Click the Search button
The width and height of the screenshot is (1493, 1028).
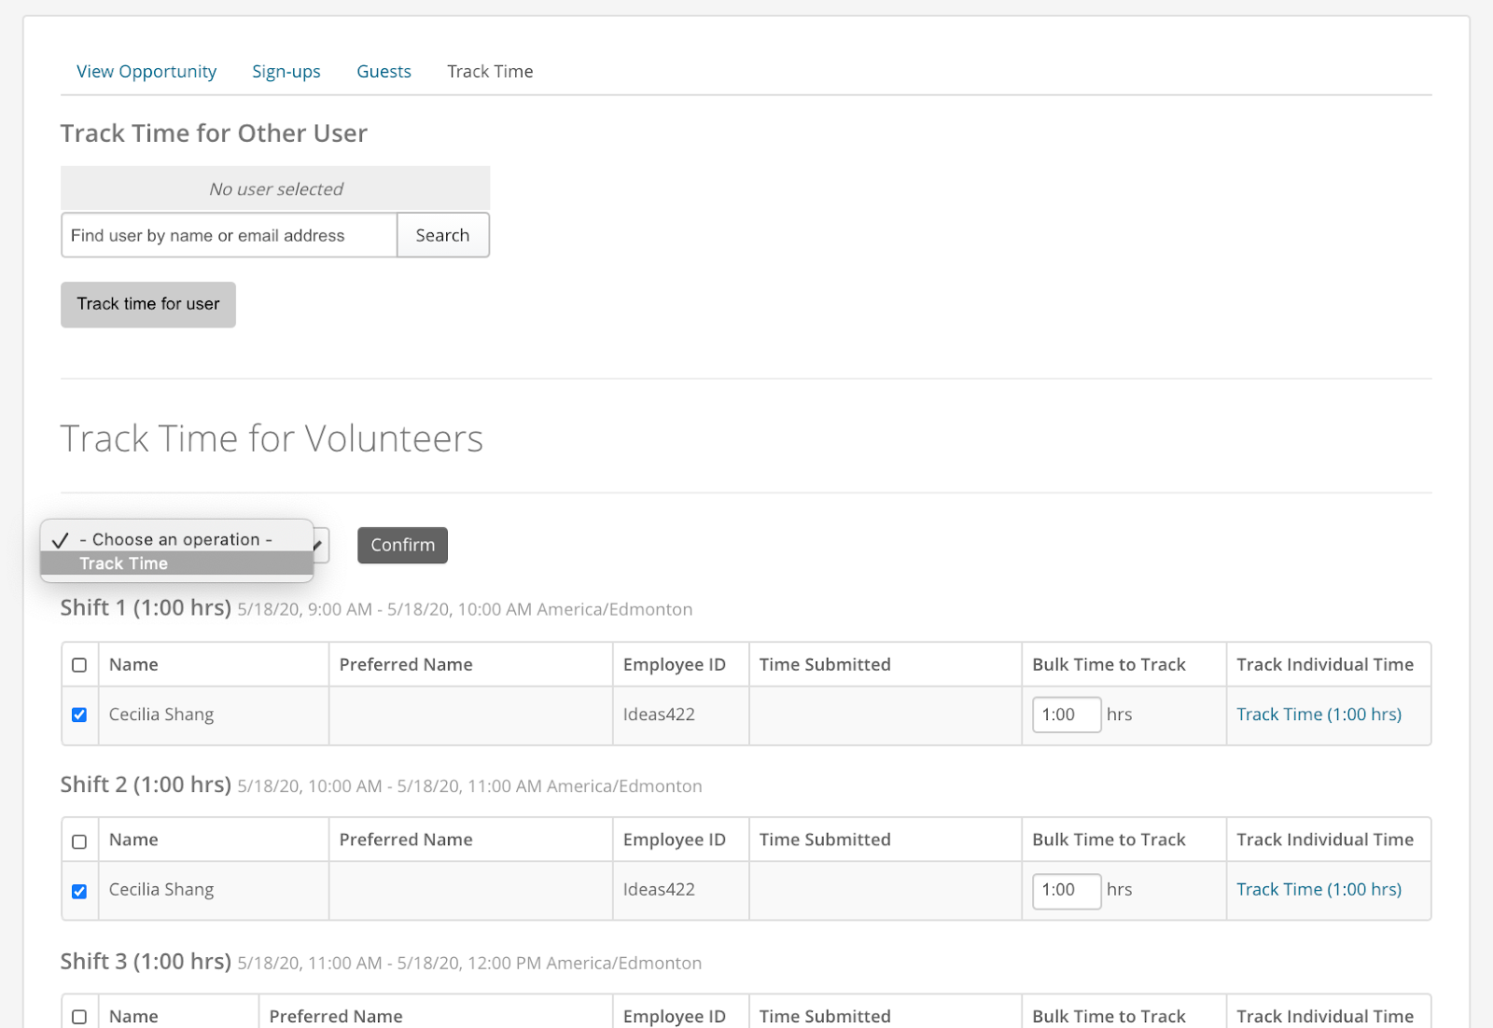coord(443,235)
